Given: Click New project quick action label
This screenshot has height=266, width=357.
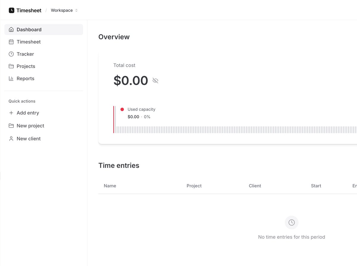Looking at the screenshot, I should point(30,126).
